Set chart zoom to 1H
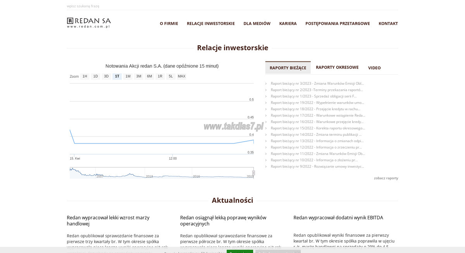The image size is (465, 253). pos(85,76)
